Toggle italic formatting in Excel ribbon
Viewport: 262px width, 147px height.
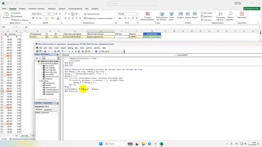point(36,18)
